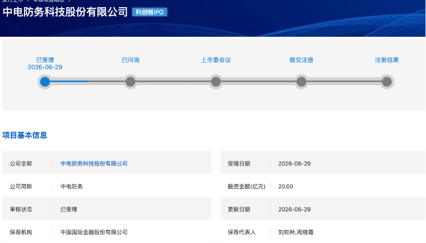Image resolution: width=426 pixels, height=243 pixels.
Task: Click the 保荐代表人 field label
Action: pos(242,232)
